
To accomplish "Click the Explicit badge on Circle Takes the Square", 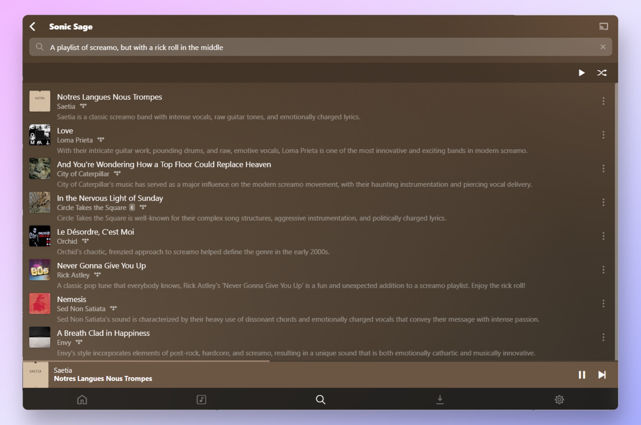I will 132,207.
